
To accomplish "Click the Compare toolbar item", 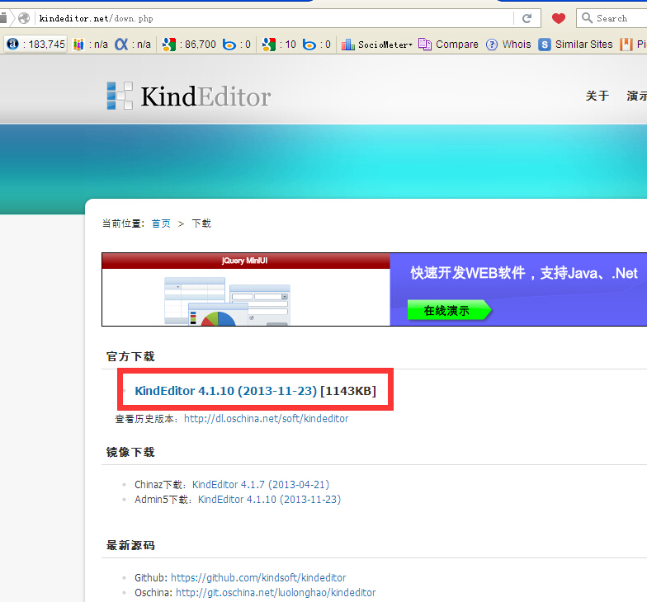I will [x=449, y=45].
